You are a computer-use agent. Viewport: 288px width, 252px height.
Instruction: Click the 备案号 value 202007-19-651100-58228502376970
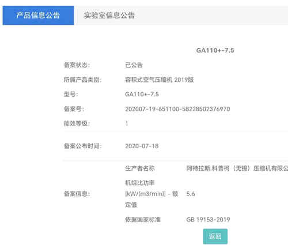(177, 109)
